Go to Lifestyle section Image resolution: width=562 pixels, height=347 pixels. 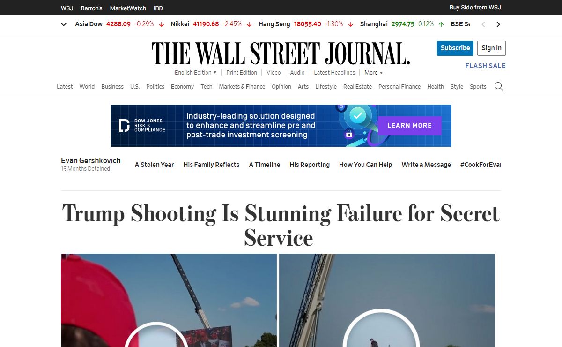click(x=326, y=87)
